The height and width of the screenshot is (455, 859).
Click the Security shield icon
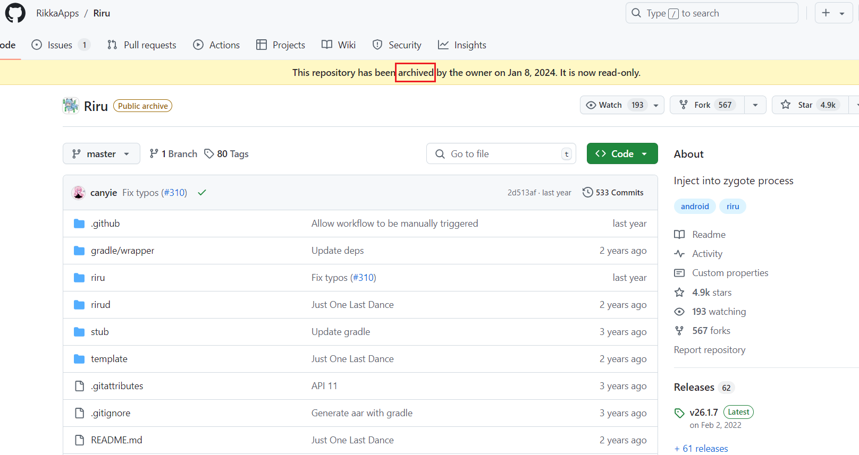pos(377,45)
